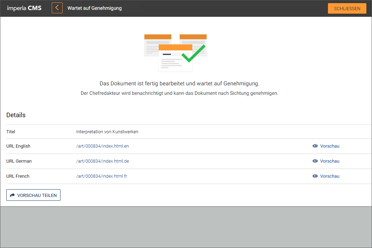Screen dimensions: 372x248
Task: Click the 'URL English' row label
Action: pos(18,146)
